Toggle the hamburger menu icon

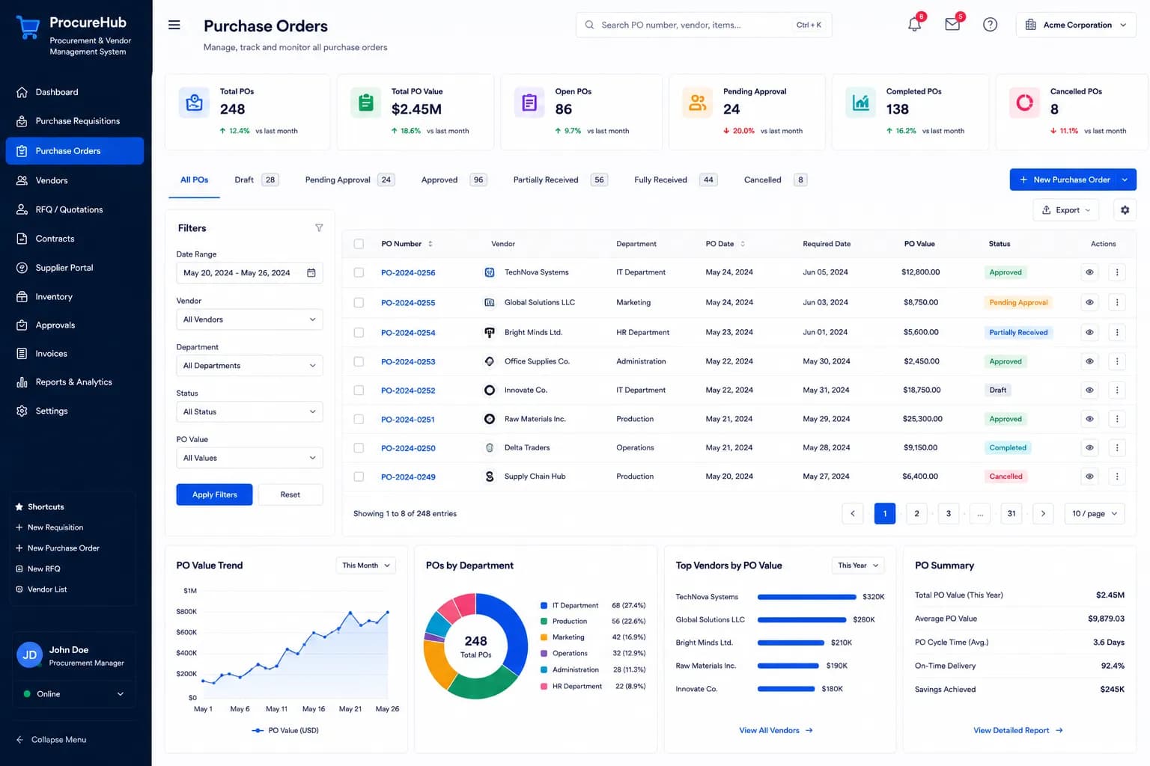point(174,25)
